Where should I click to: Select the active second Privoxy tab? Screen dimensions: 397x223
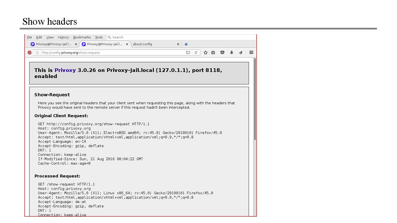click(105, 44)
